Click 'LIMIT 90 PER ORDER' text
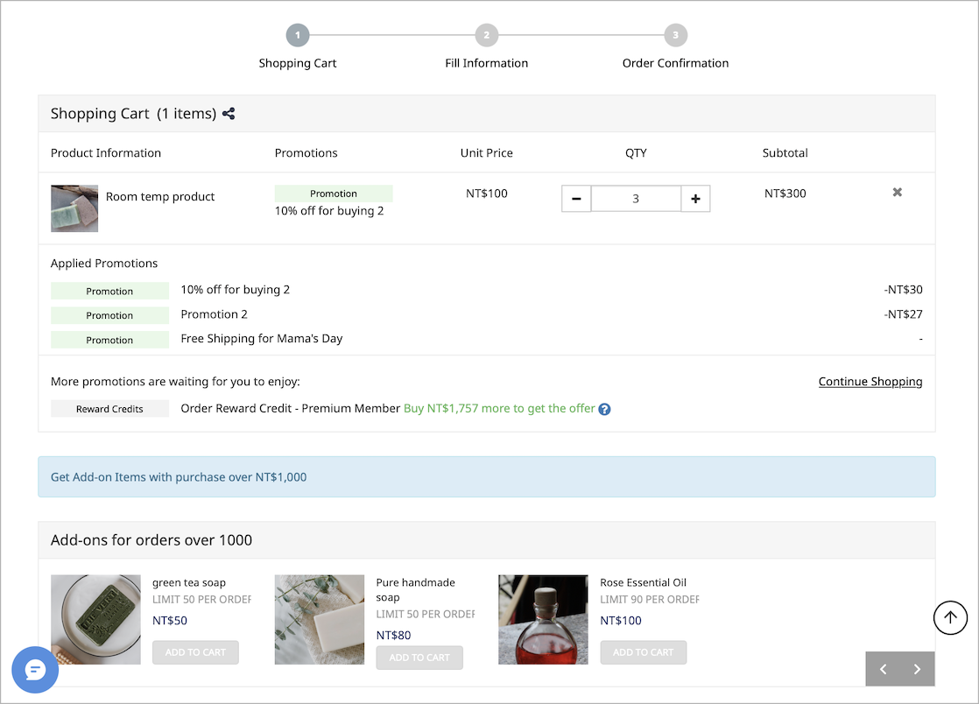 650,599
